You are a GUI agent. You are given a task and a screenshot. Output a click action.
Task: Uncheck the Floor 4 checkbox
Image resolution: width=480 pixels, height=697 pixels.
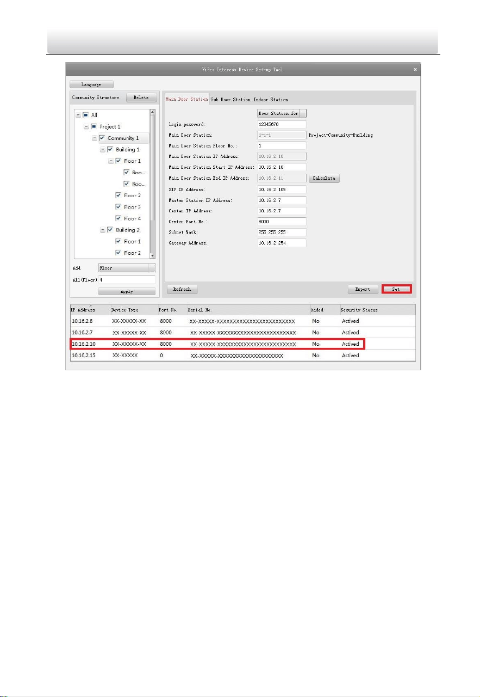[x=118, y=218]
